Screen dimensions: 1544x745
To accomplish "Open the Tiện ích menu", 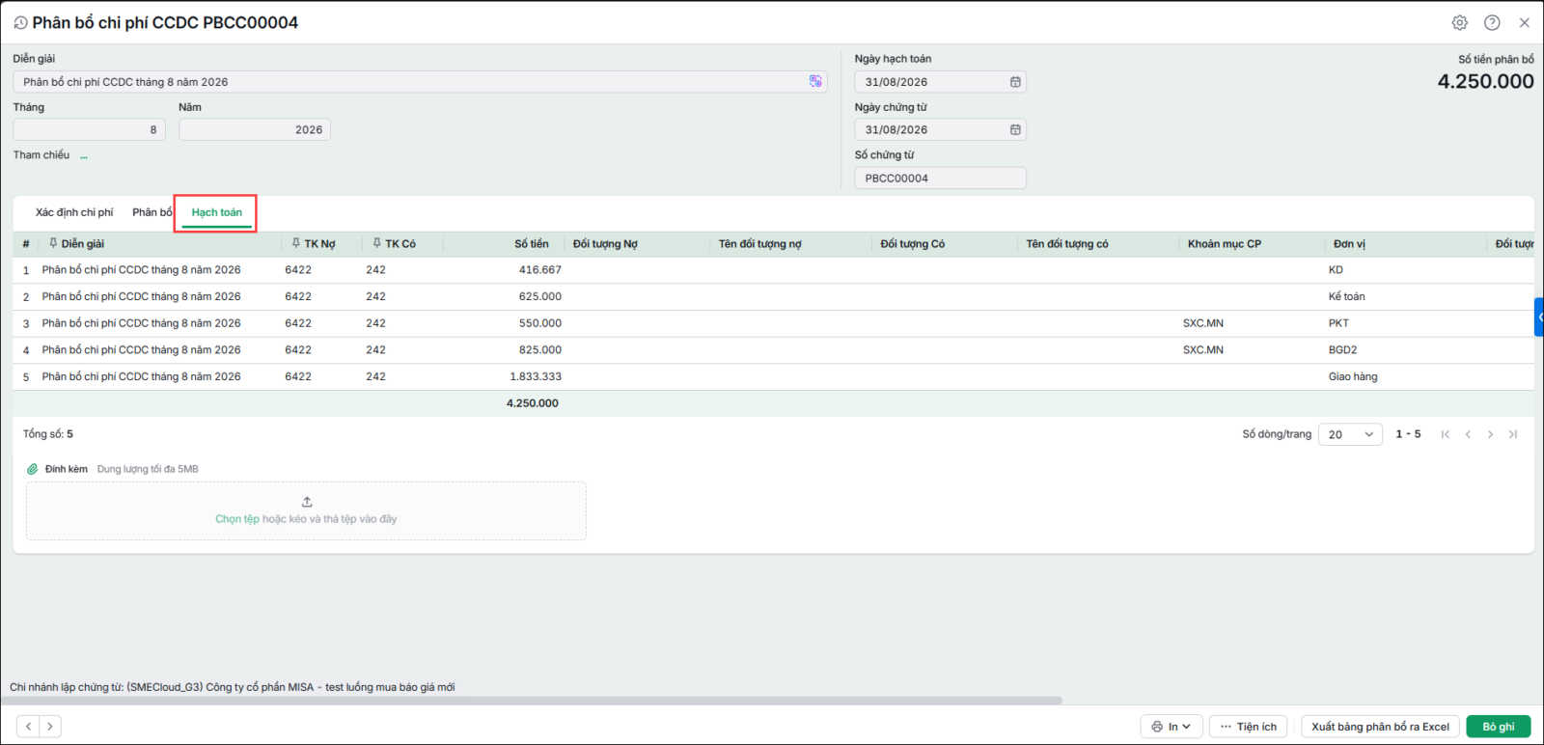I will click(x=1249, y=727).
